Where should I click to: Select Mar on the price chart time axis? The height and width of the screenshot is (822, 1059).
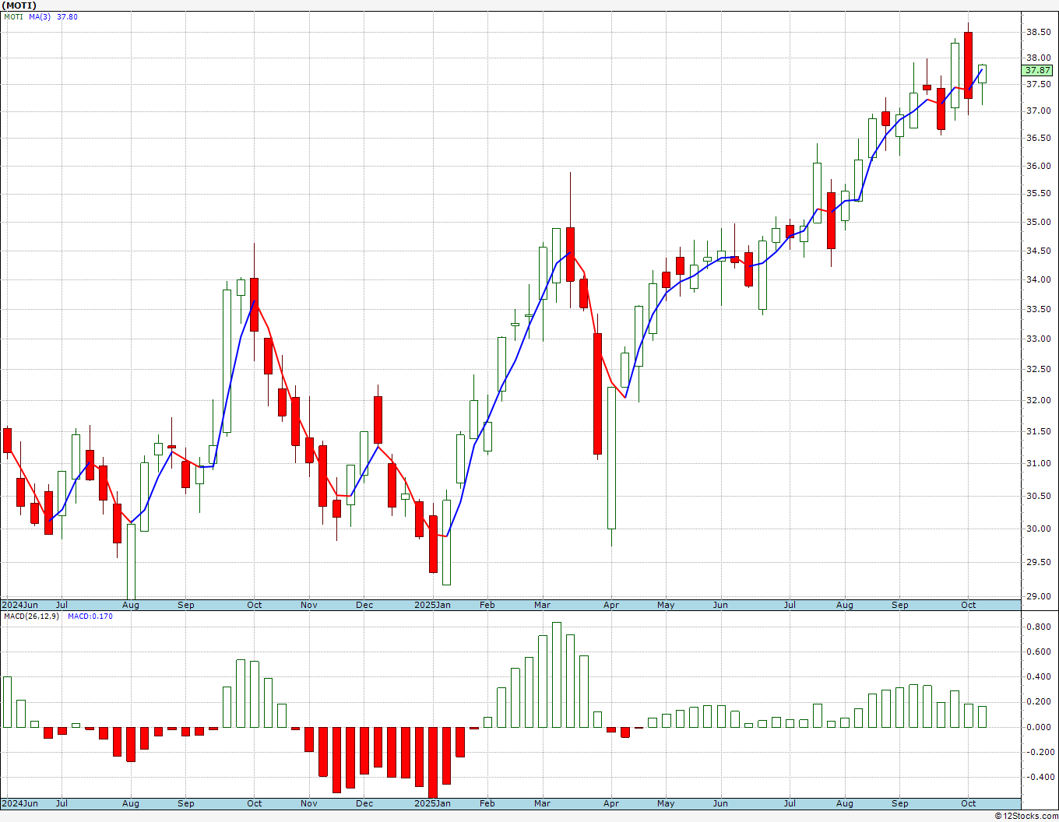(542, 606)
